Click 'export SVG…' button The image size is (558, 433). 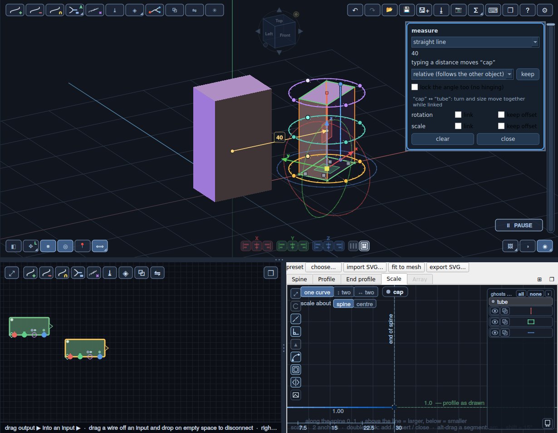(448, 267)
